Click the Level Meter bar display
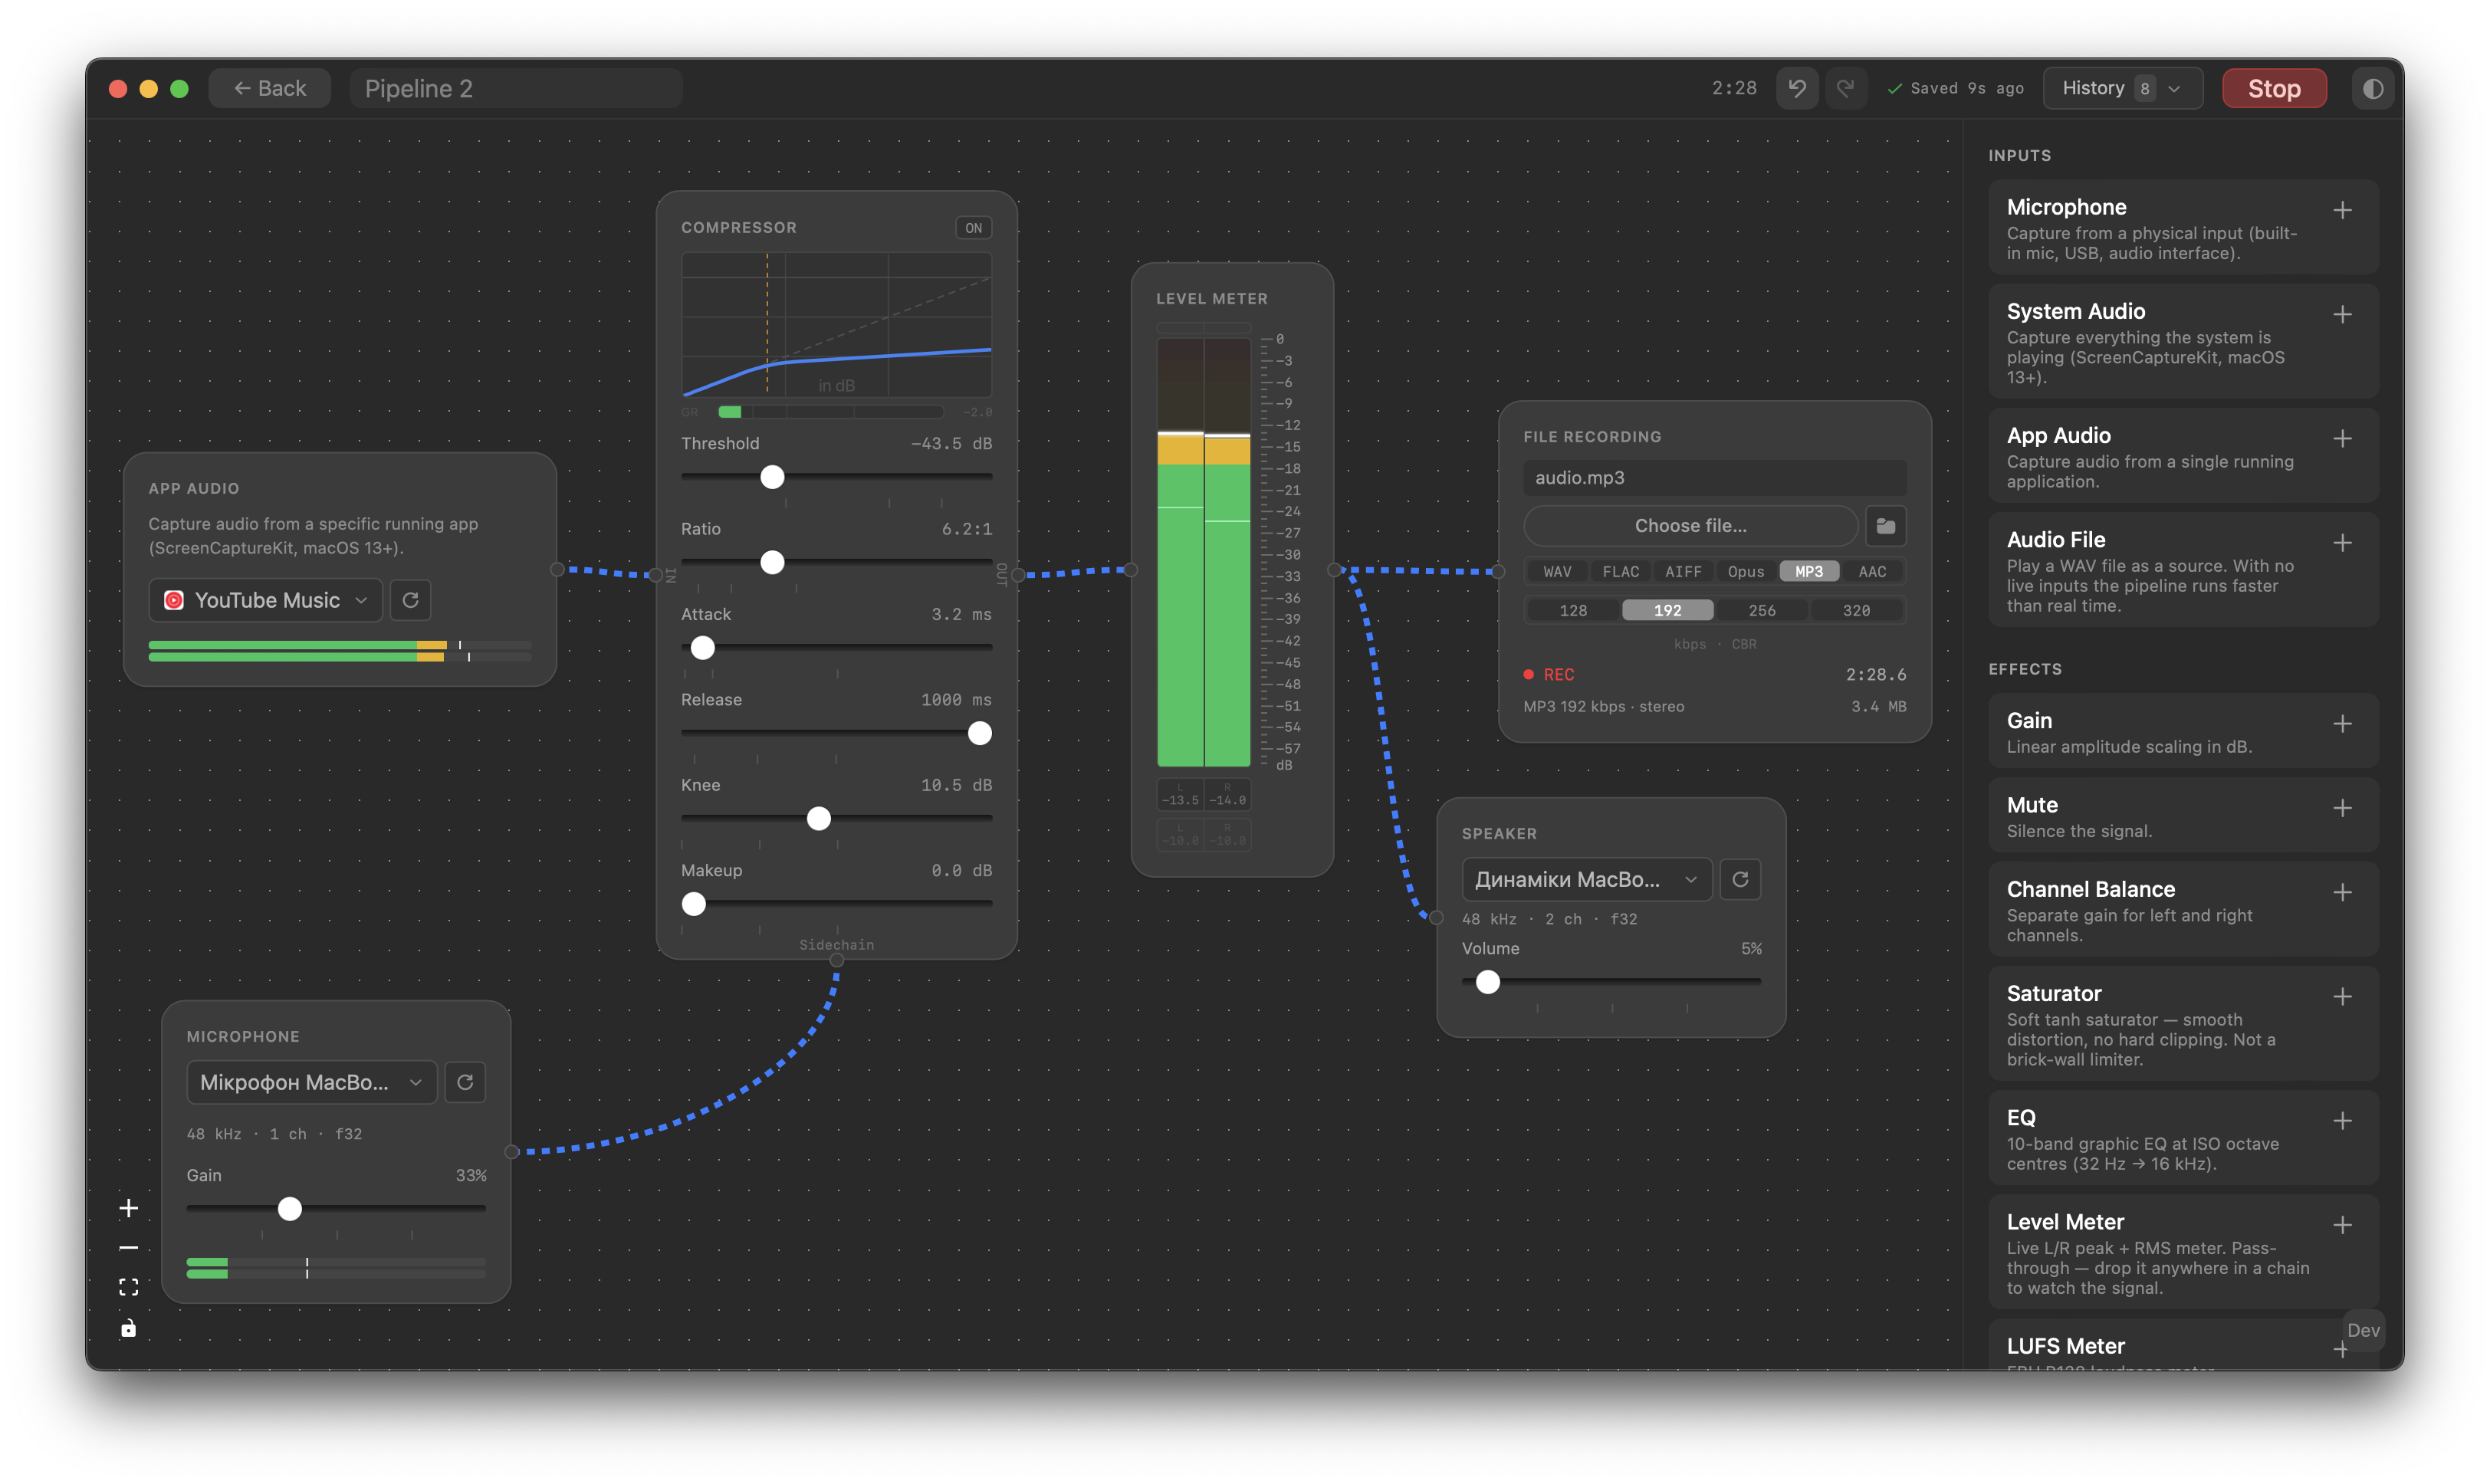The image size is (2490, 1484). pyautogui.click(x=1203, y=552)
